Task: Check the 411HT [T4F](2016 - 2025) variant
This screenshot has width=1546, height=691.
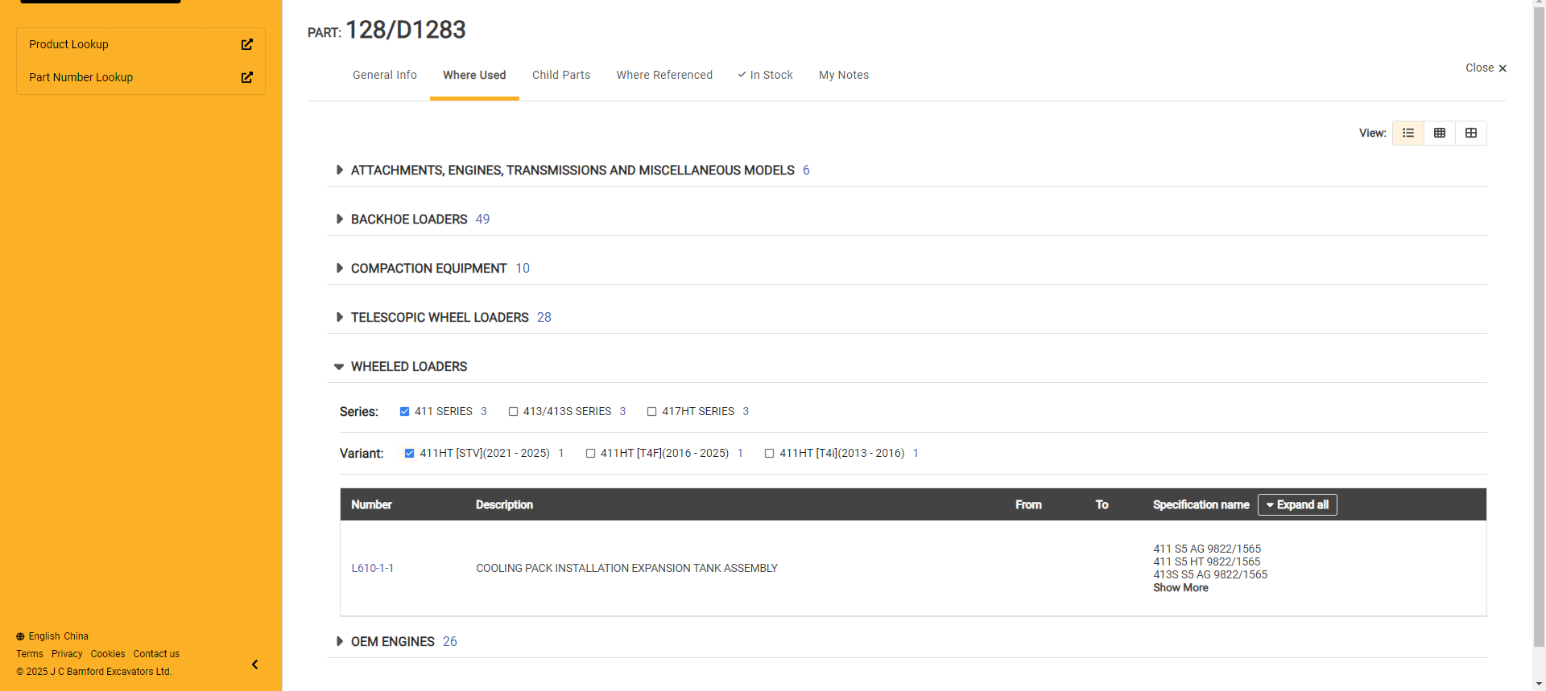Action: 590,453
